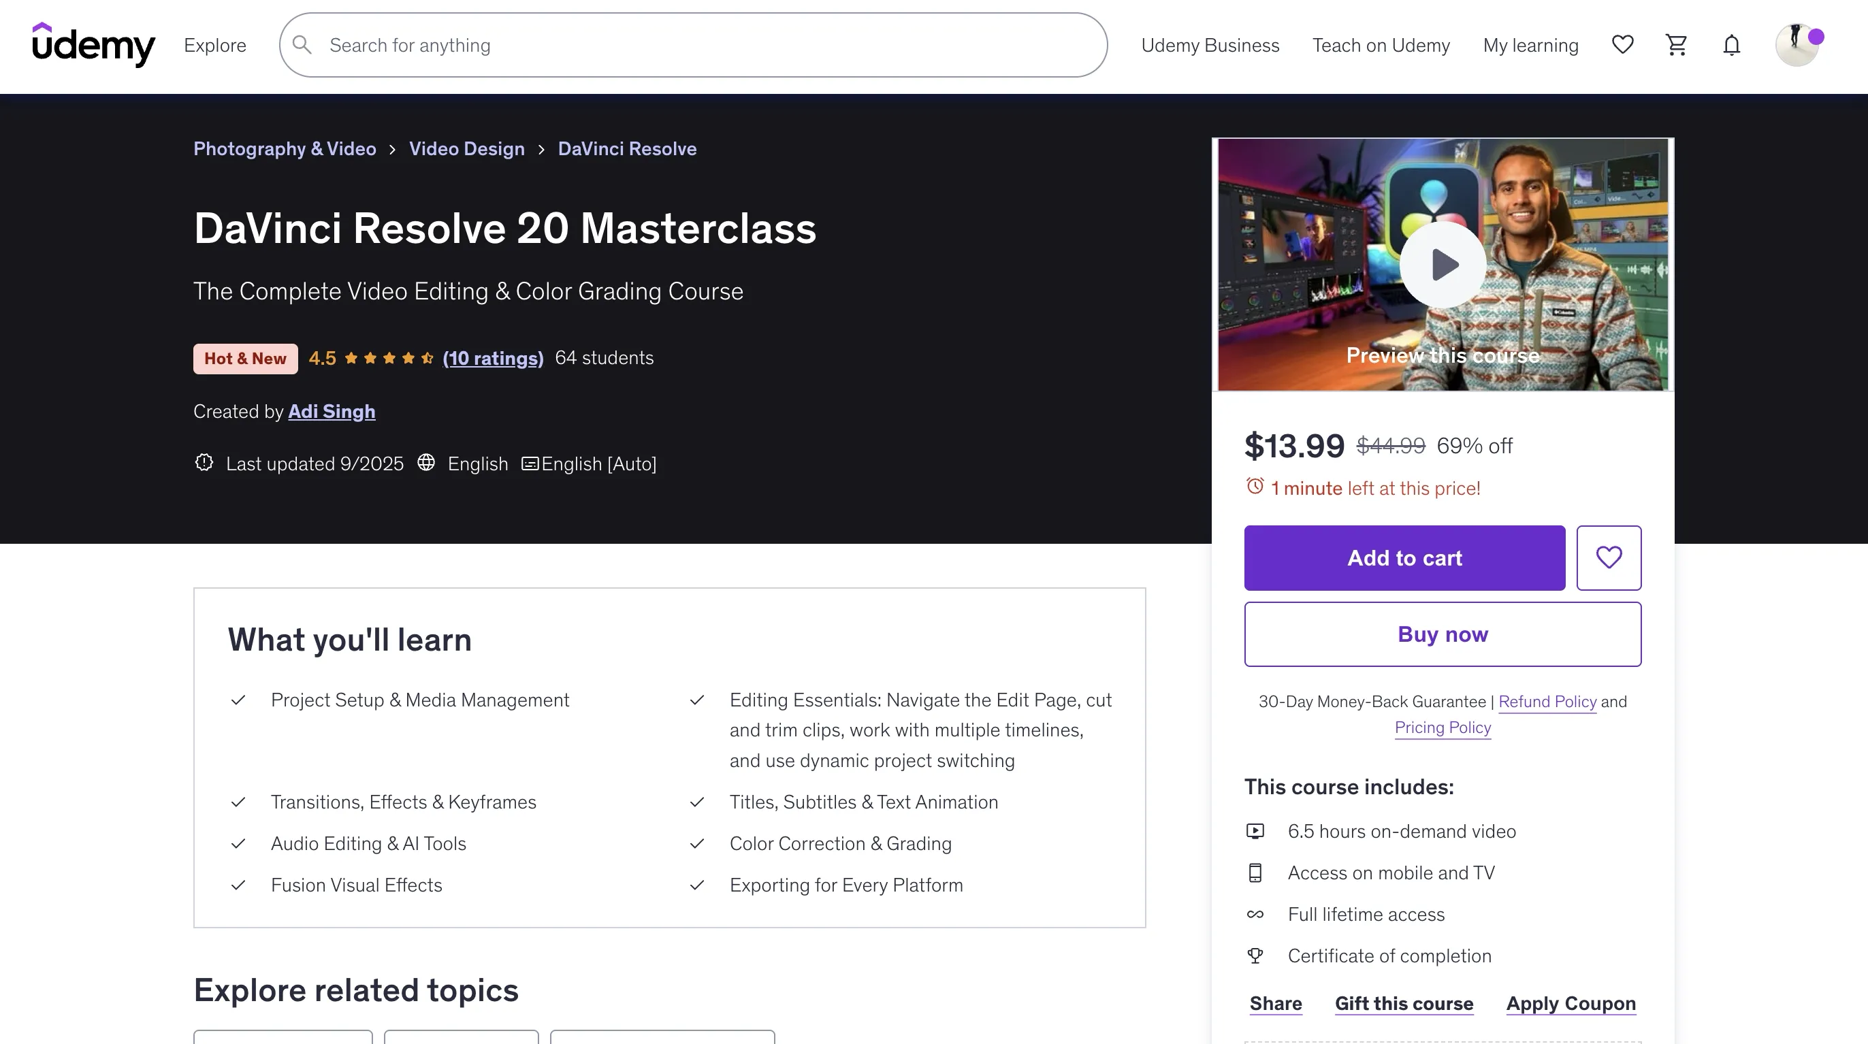
Task: Click the Buy now button
Action: pos(1443,634)
